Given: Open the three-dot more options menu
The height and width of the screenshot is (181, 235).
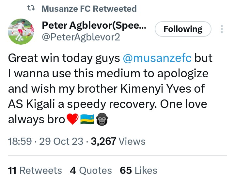Looking at the screenshot, I should pyautogui.click(x=222, y=30).
